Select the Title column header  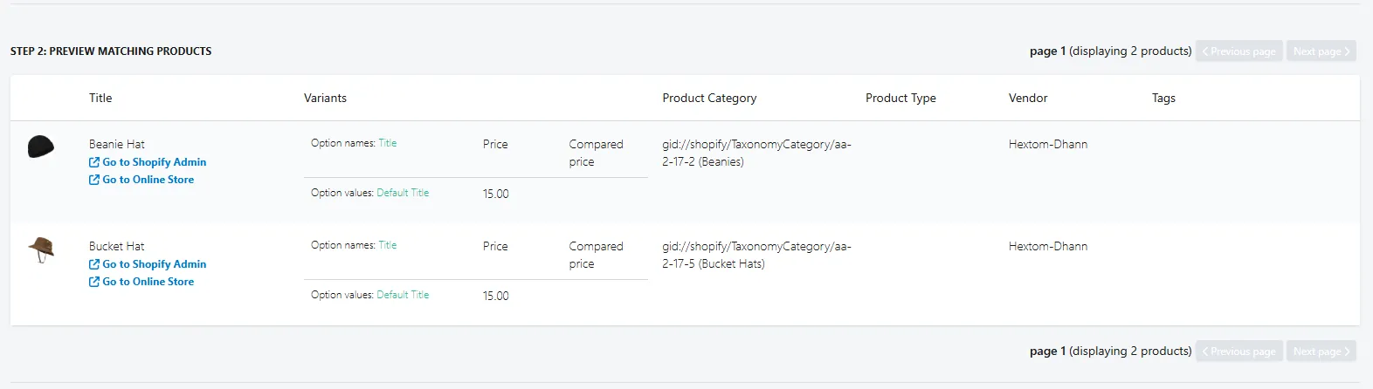coord(100,98)
